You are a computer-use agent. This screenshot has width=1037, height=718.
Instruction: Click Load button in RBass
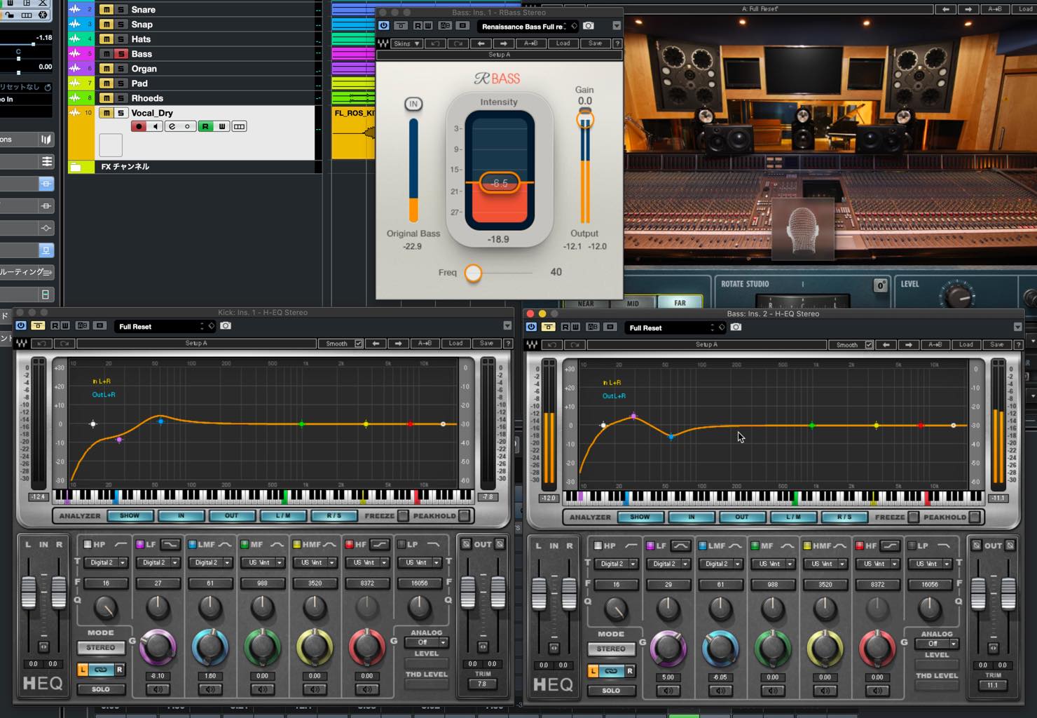pos(563,43)
